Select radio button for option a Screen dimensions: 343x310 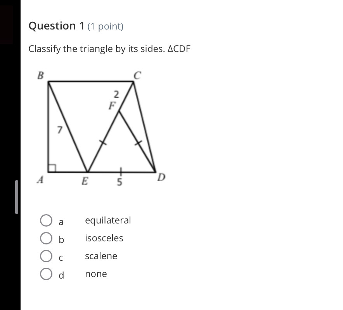[46, 220]
